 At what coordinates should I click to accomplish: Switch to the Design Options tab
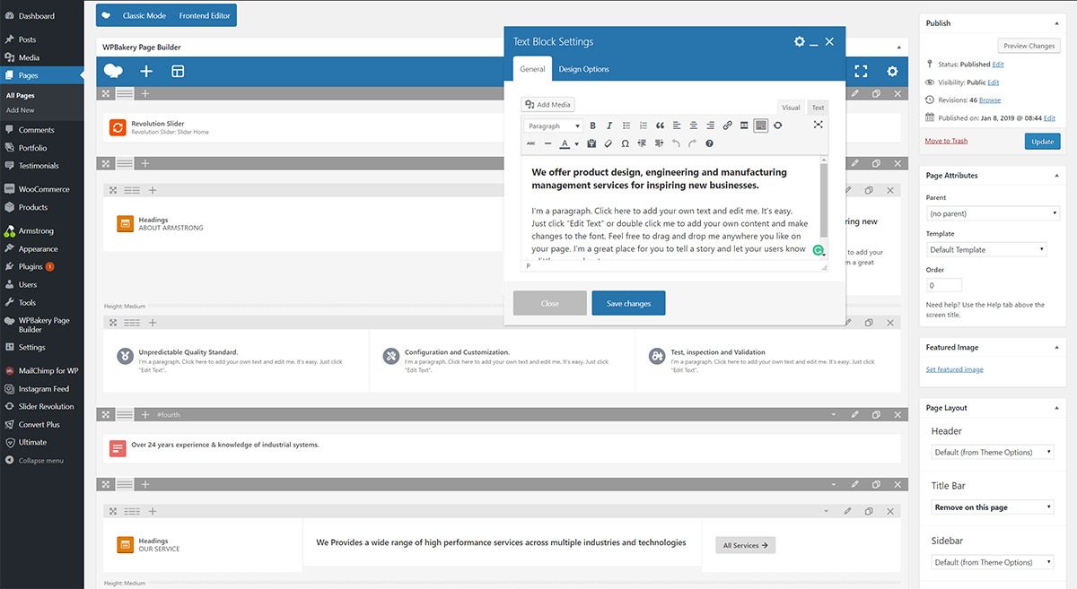tap(583, 69)
